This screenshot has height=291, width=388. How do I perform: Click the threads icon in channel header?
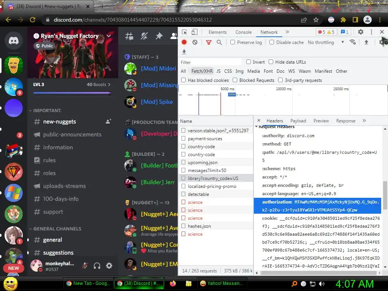point(129,36)
